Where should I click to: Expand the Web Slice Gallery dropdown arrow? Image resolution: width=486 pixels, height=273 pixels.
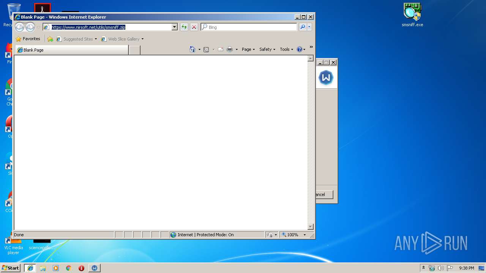coord(142,39)
